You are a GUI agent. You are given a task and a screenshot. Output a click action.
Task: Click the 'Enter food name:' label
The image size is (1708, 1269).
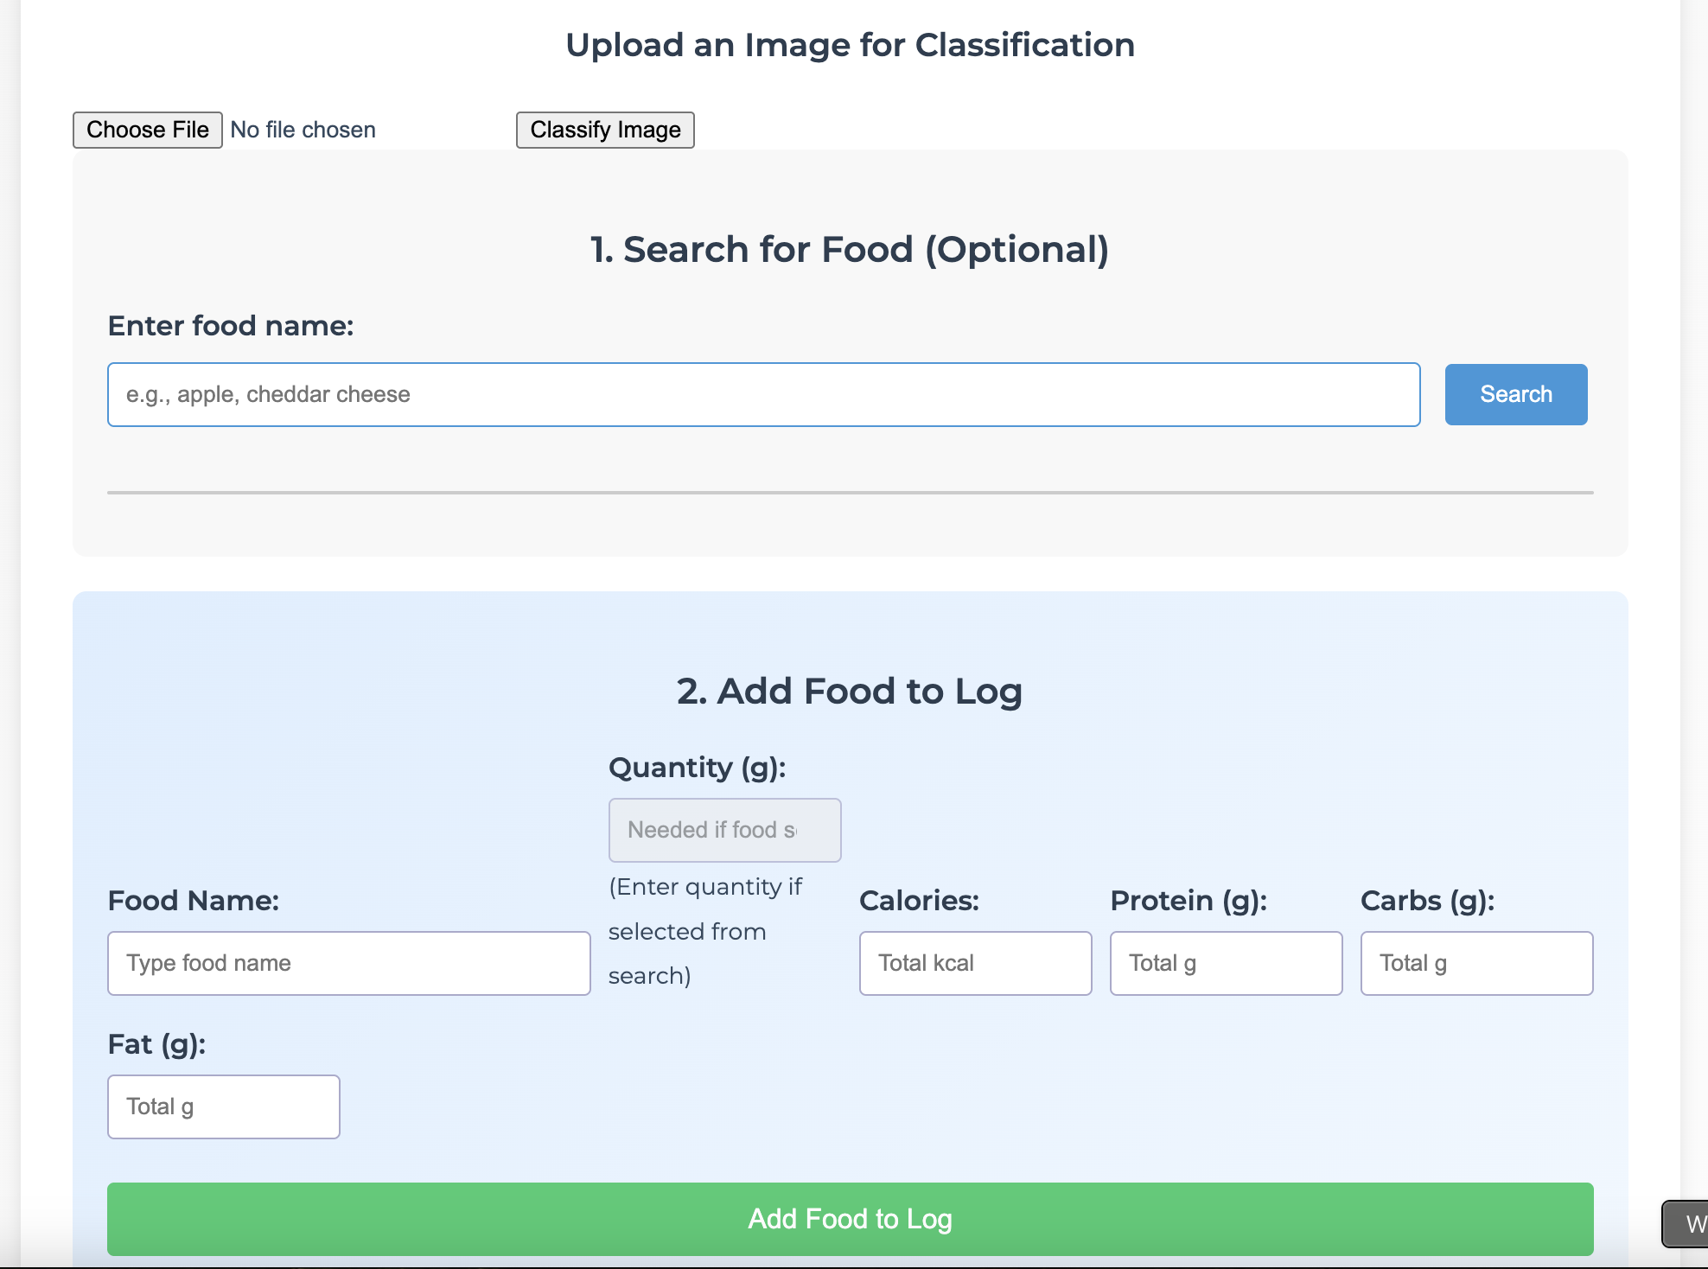point(231,326)
